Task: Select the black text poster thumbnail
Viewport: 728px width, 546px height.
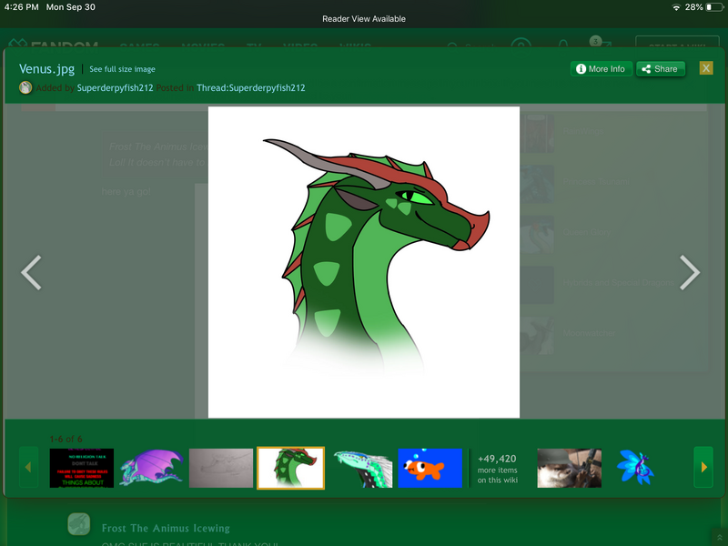Action: (82, 468)
